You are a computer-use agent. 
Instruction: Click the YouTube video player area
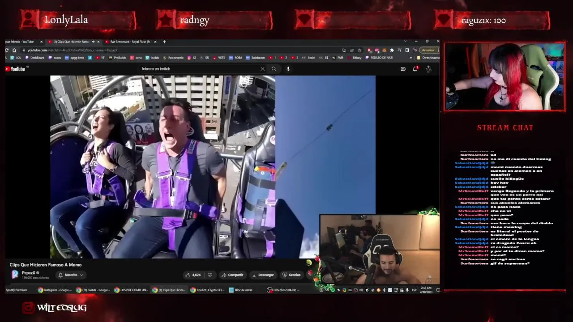[x=213, y=167]
